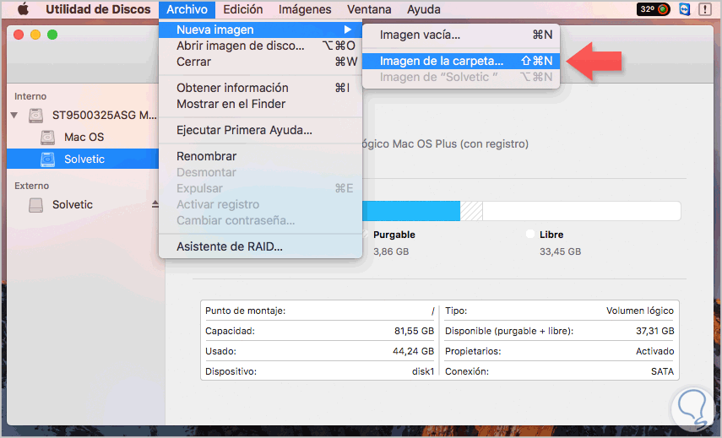
Task: Click the Capacidad 81,55 GB value
Action: coord(414,332)
